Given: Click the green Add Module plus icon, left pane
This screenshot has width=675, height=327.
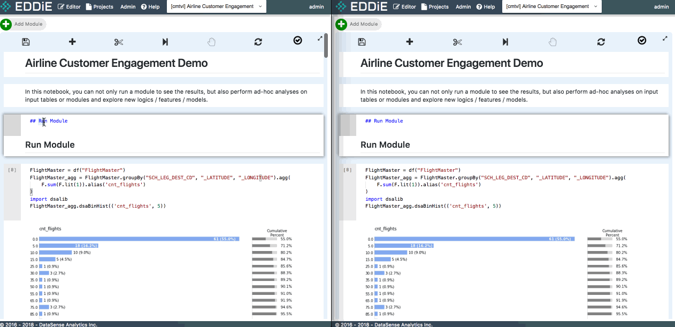Looking at the screenshot, I should click(6, 24).
